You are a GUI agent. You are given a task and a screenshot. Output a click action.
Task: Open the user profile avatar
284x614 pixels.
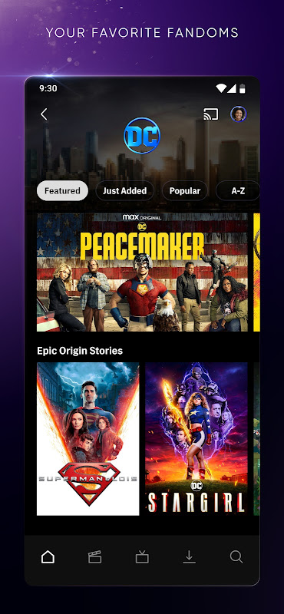point(238,114)
